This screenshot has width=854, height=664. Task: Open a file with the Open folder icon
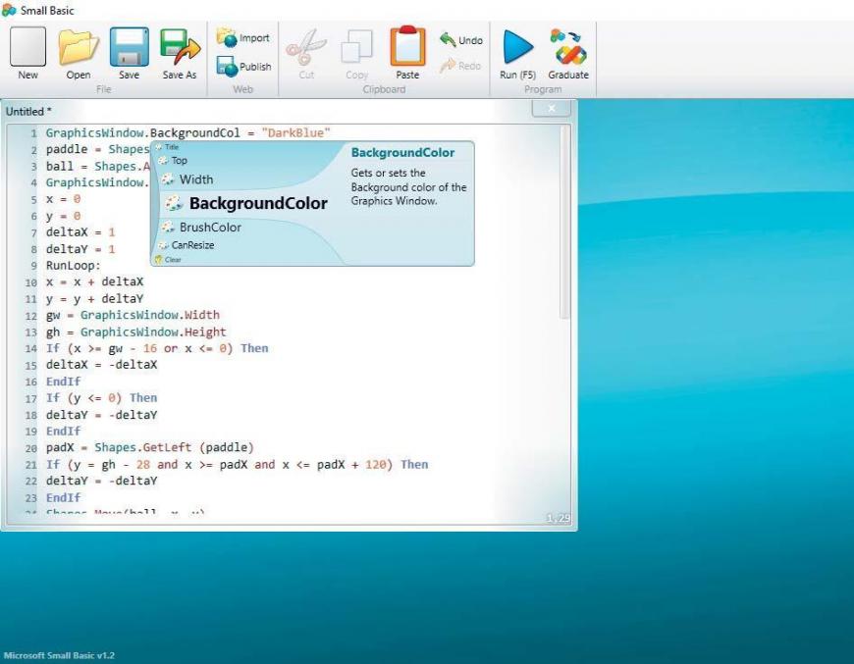[x=78, y=47]
